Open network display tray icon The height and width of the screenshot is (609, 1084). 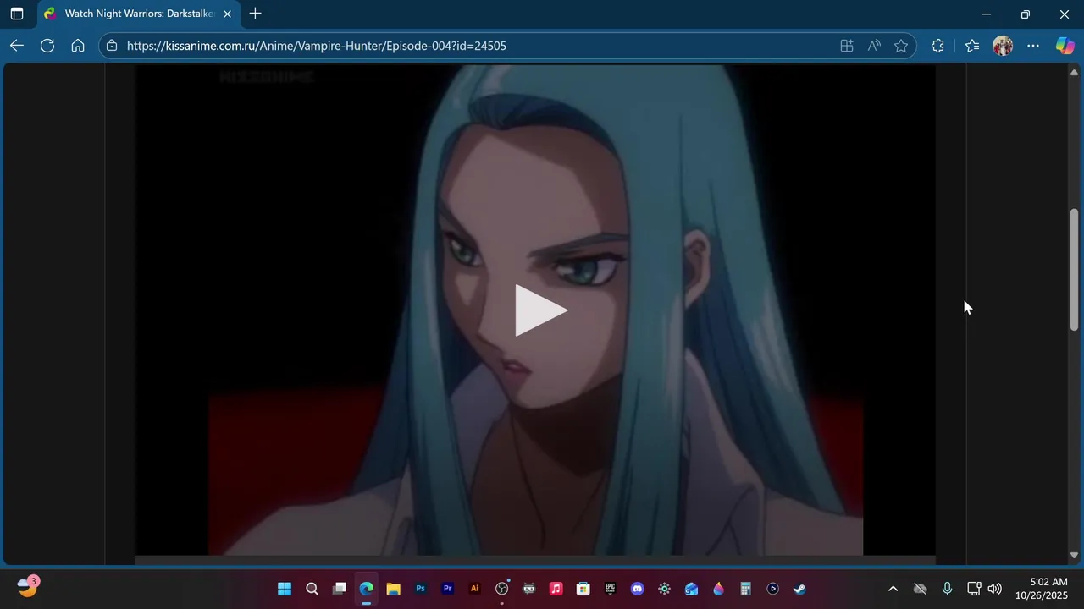click(x=974, y=589)
